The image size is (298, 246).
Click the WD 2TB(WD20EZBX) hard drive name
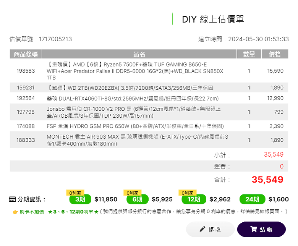click(x=130, y=88)
